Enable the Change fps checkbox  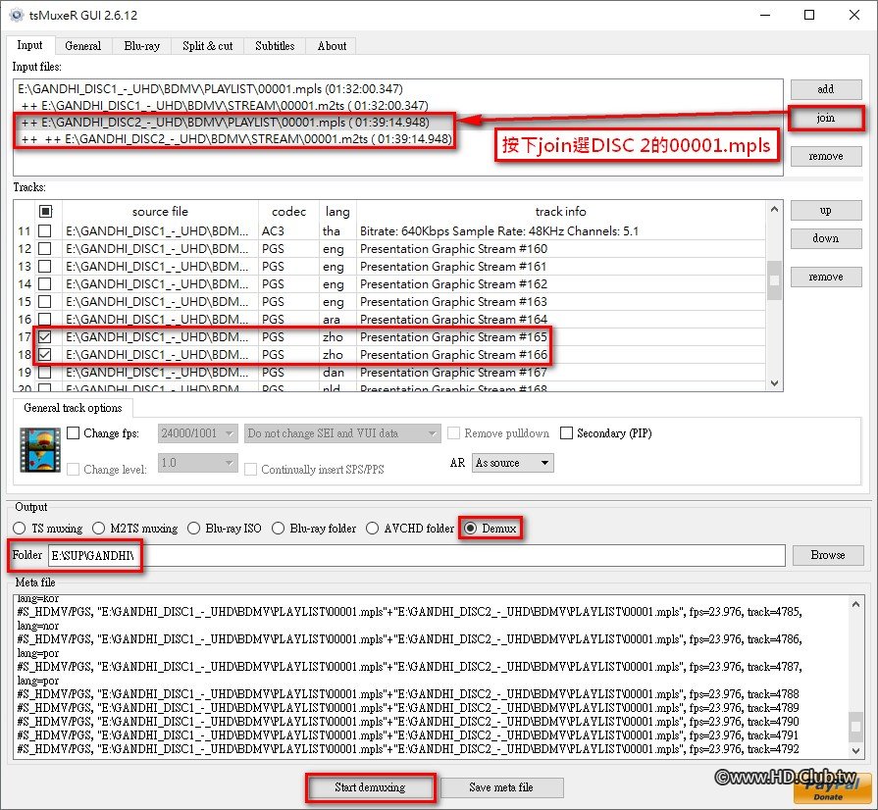(x=73, y=433)
